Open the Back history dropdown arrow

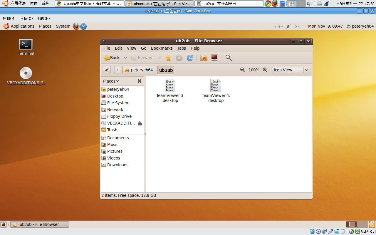125,58
